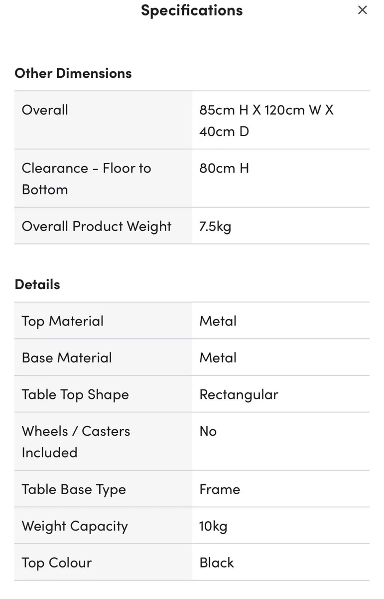This screenshot has width=384, height=599.
Task: Select Clearance - Floor to Bottom label
Action: click(86, 179)
